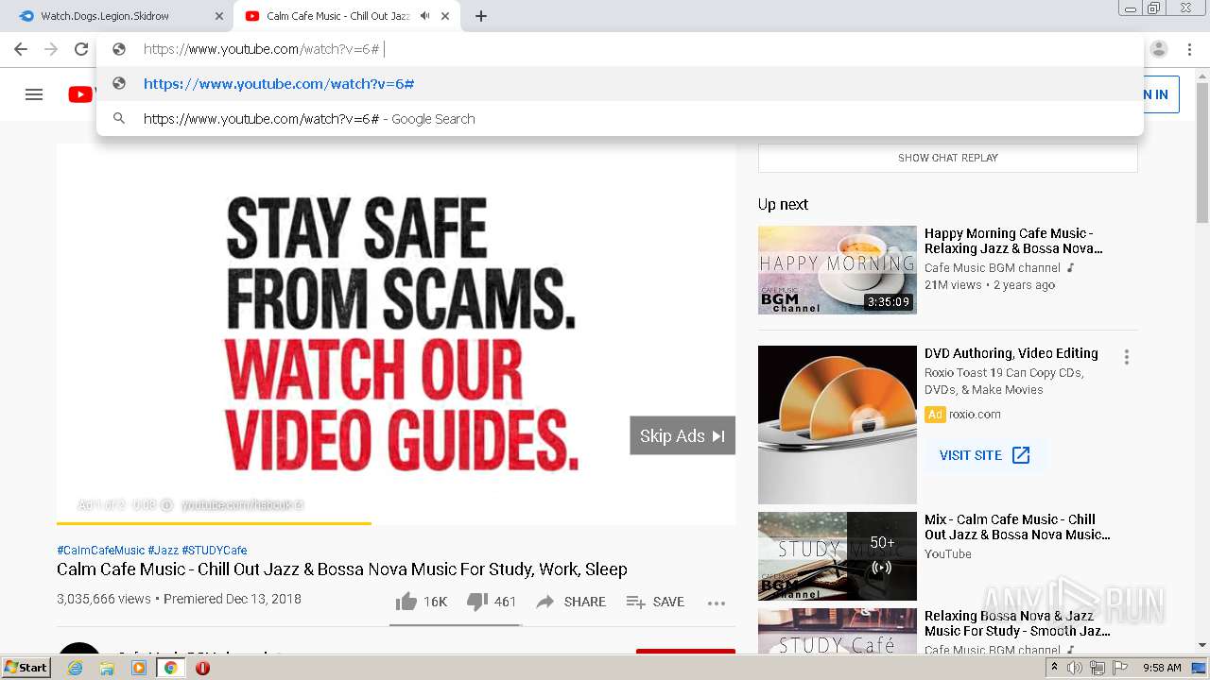Open the DVD Authoring ad options menu
Screen dimensions: 1210x680
1126,357
